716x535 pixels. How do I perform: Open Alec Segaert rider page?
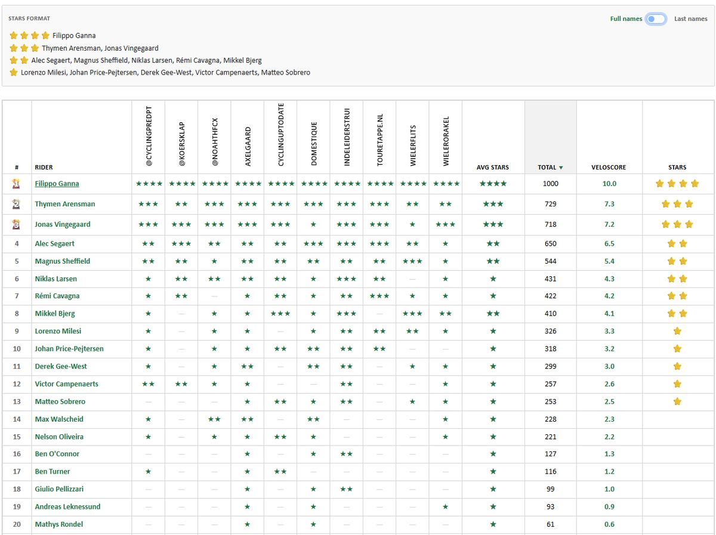54,243
